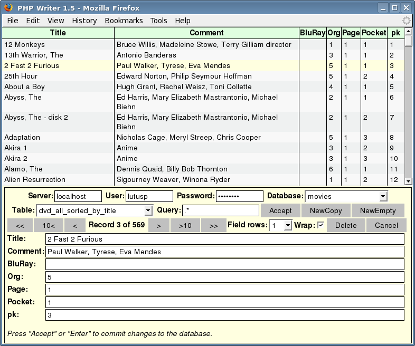
Task: Click the NewCopy button
Action: (x=326, y=210)
